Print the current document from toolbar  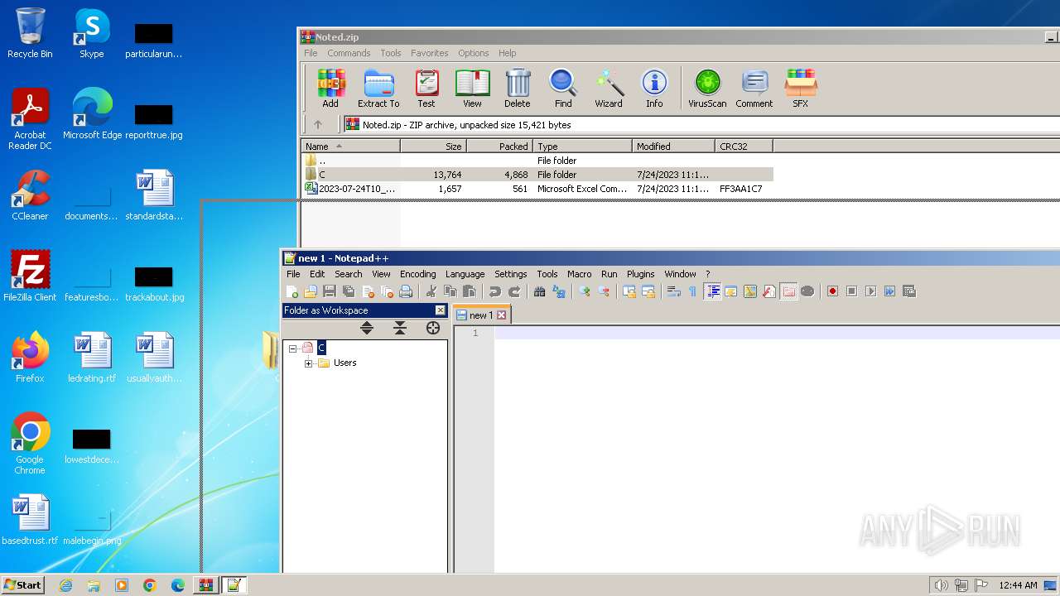point(406,291)
